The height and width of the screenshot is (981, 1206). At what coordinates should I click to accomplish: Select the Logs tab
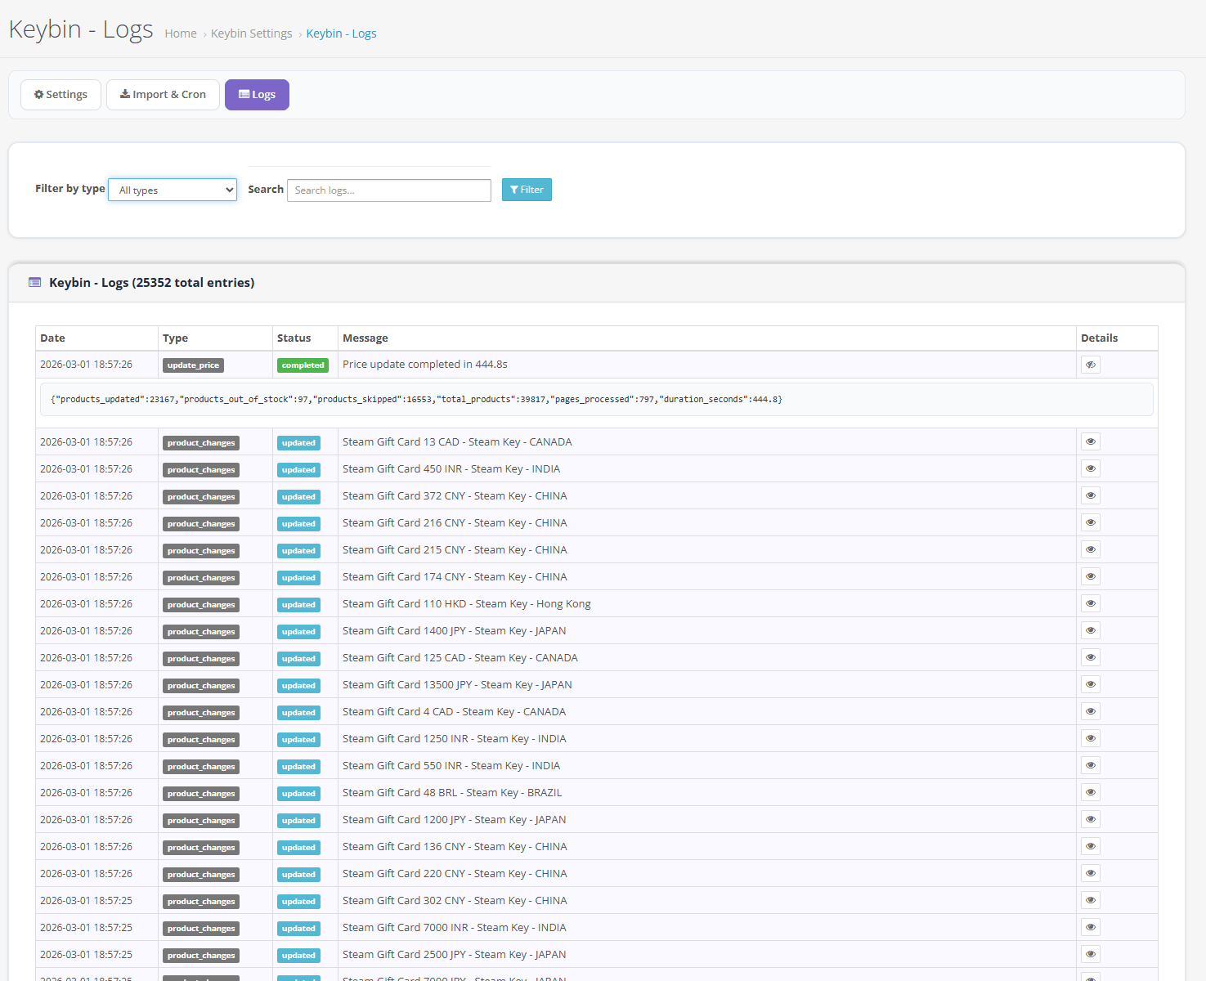257,95
